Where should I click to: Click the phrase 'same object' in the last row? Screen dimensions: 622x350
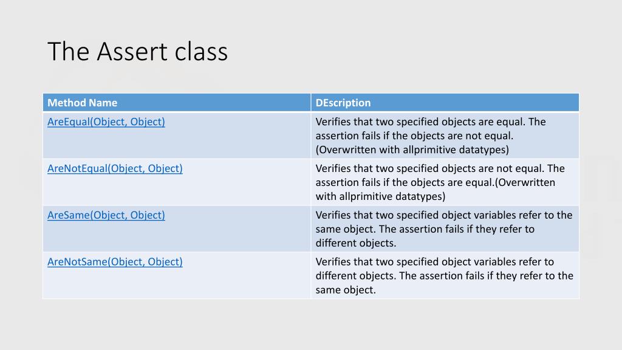point(344,290)
